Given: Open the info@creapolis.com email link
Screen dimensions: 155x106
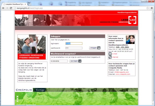Looking at the screenshot, I should (122, 72).
